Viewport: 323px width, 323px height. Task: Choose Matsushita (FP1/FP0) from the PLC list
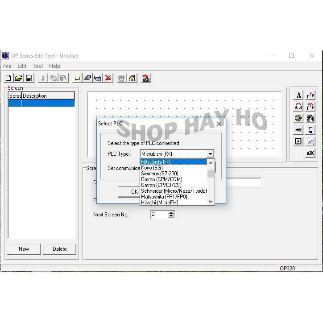coord(174,196)
